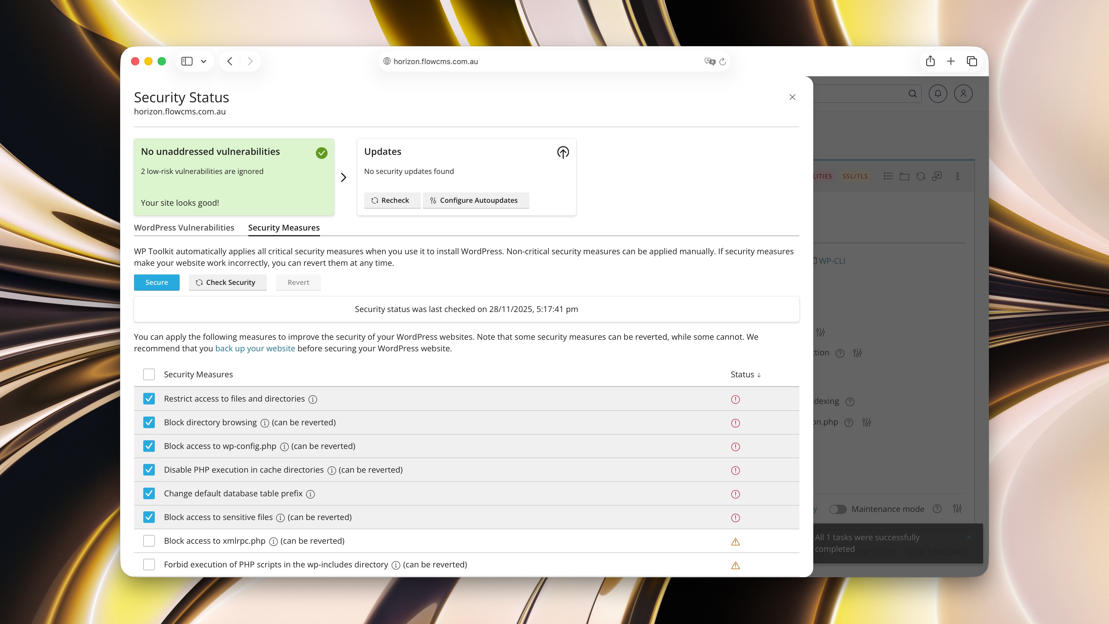Expand the vulnerabilities card right chevron
1109x624 pixels.
[344, 177]
